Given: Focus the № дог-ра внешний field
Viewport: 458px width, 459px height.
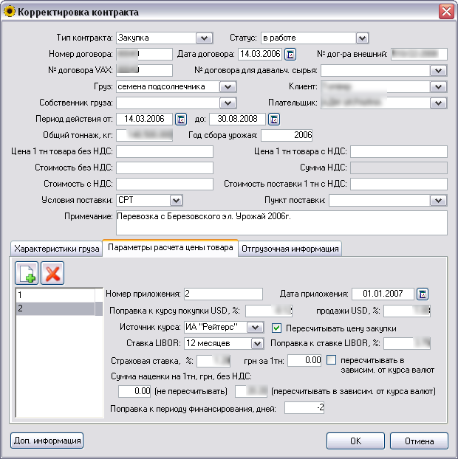Looking at the screenshot, I should click(x=419, y=55).
